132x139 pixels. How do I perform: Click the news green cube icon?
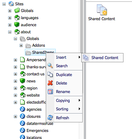[x=22, y=81]
